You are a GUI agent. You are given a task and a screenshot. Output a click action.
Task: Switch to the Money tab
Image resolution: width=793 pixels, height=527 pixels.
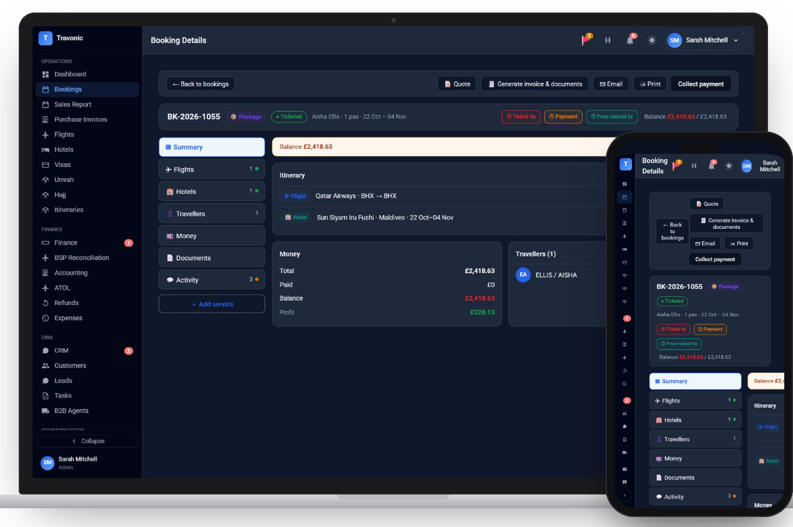coord(212,236)
